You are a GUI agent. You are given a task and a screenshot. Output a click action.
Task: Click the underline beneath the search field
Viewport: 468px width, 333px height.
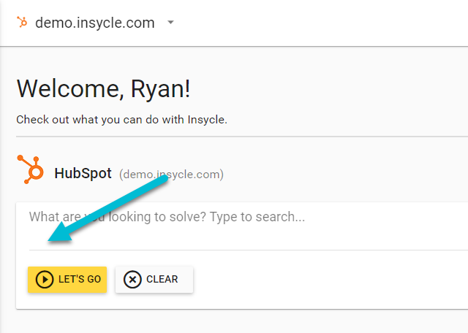(249, 250)
